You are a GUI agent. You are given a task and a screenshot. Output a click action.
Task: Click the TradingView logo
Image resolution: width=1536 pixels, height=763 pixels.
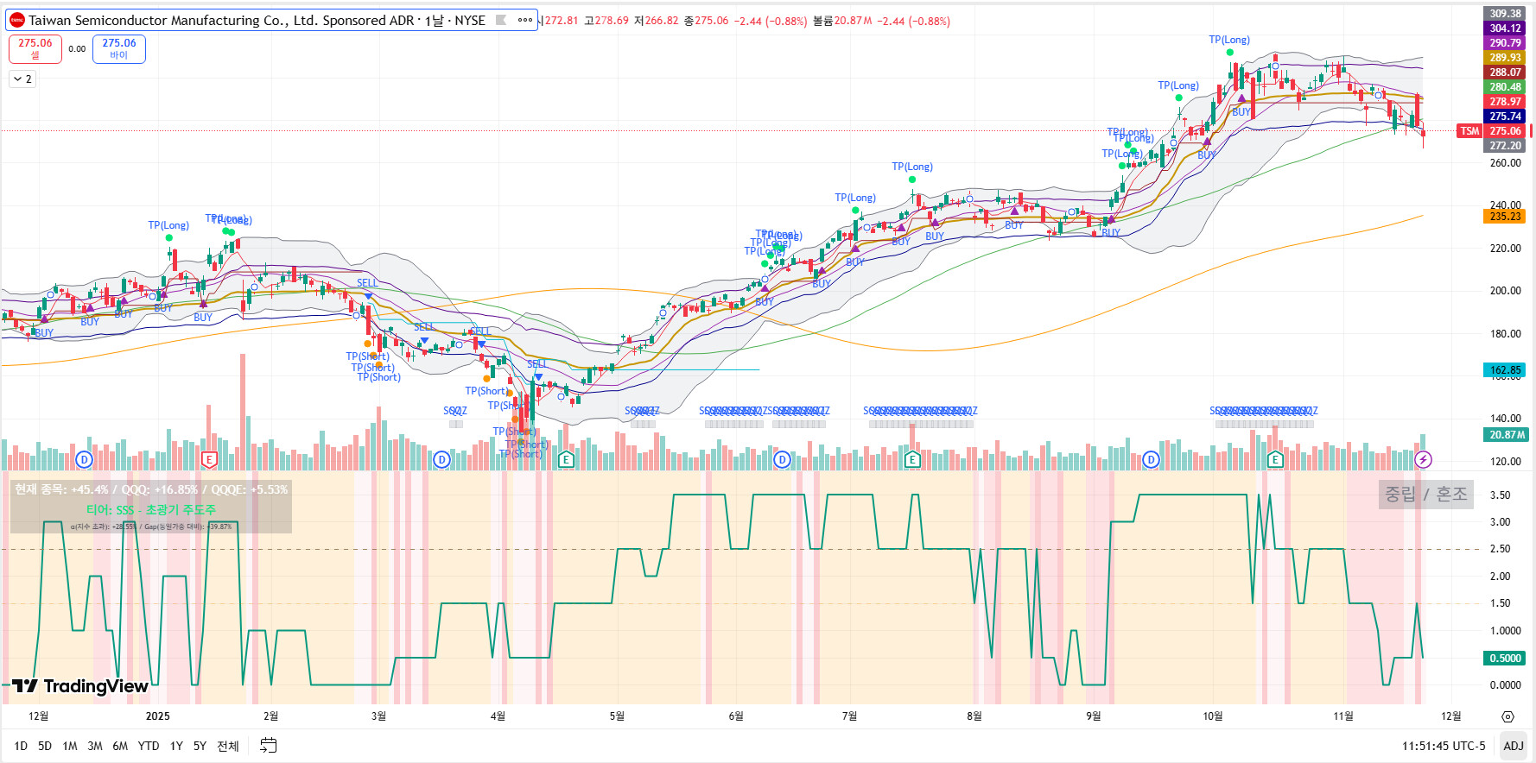(x=80, y=686)
